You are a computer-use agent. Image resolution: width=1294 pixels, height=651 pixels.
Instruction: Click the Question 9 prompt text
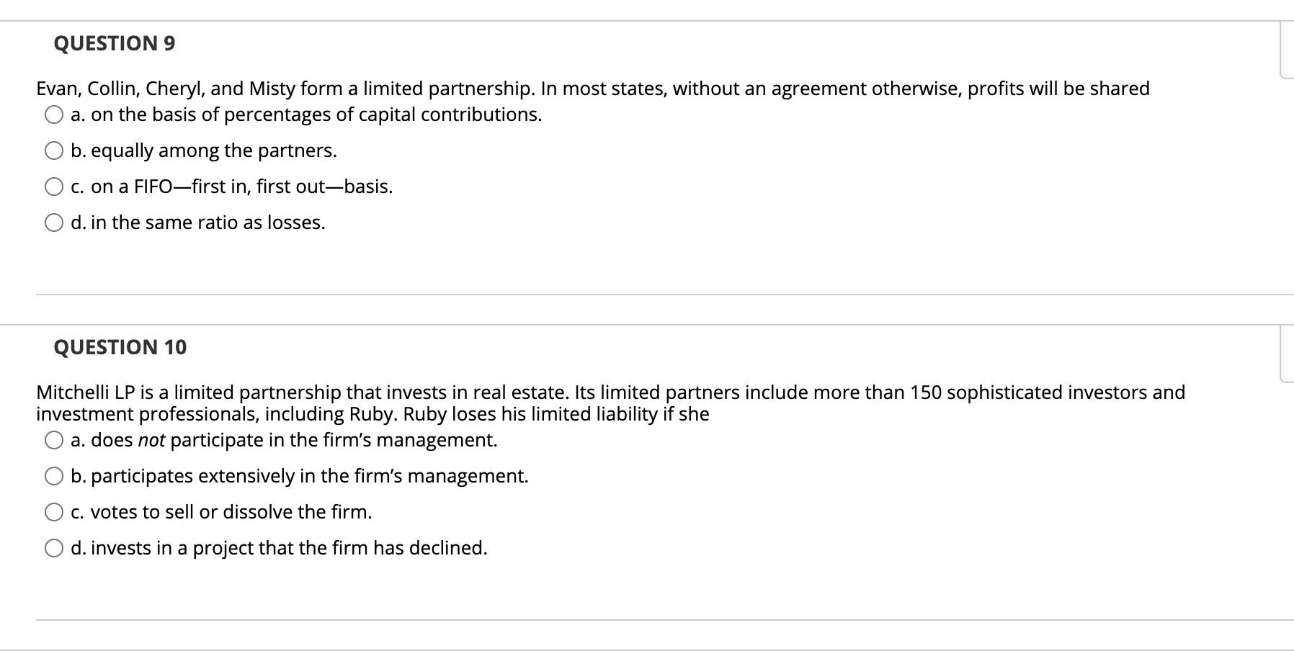[x=591, y=88]
